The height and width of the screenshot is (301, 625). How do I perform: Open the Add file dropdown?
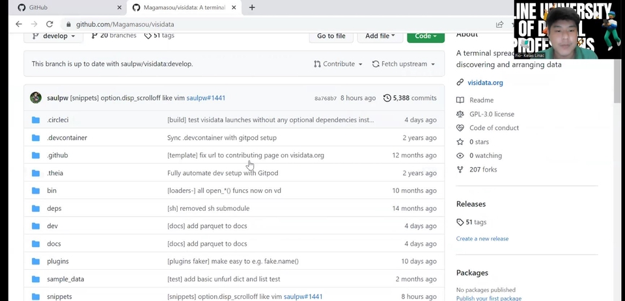coord(380,36)
